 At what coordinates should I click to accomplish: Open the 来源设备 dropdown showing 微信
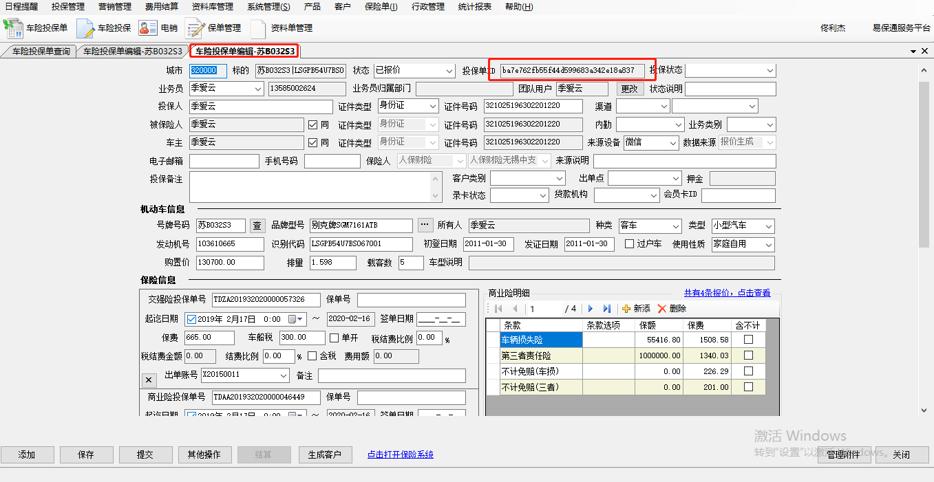point(672,142)
